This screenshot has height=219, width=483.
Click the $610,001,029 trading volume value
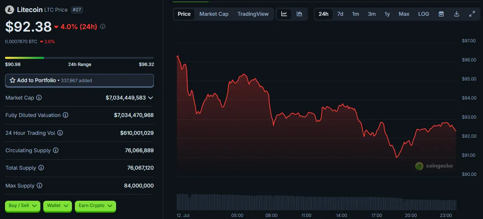pos(137,133)
